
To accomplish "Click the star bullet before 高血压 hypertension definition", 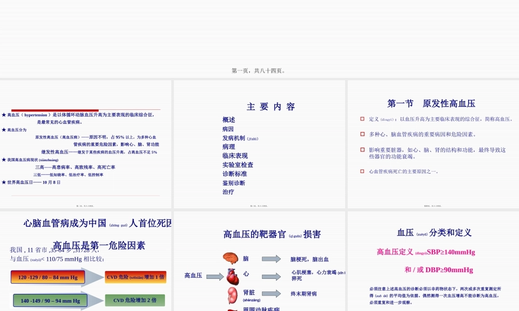I will pos(4,115).
